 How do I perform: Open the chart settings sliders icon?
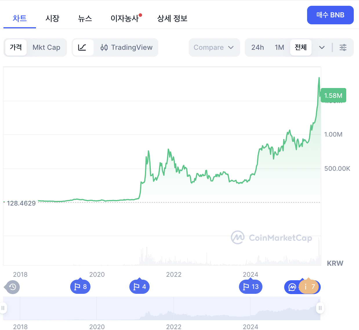343,47
